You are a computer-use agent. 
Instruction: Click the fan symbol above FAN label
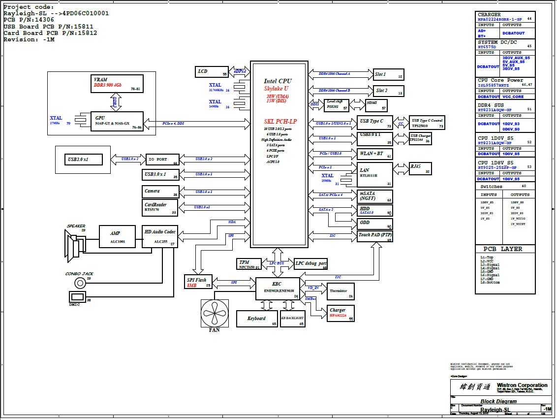(x=215, y=313)
